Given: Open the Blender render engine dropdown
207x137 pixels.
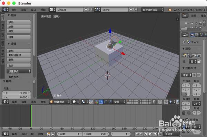Looking at the screenshot, I should point(152,10).
